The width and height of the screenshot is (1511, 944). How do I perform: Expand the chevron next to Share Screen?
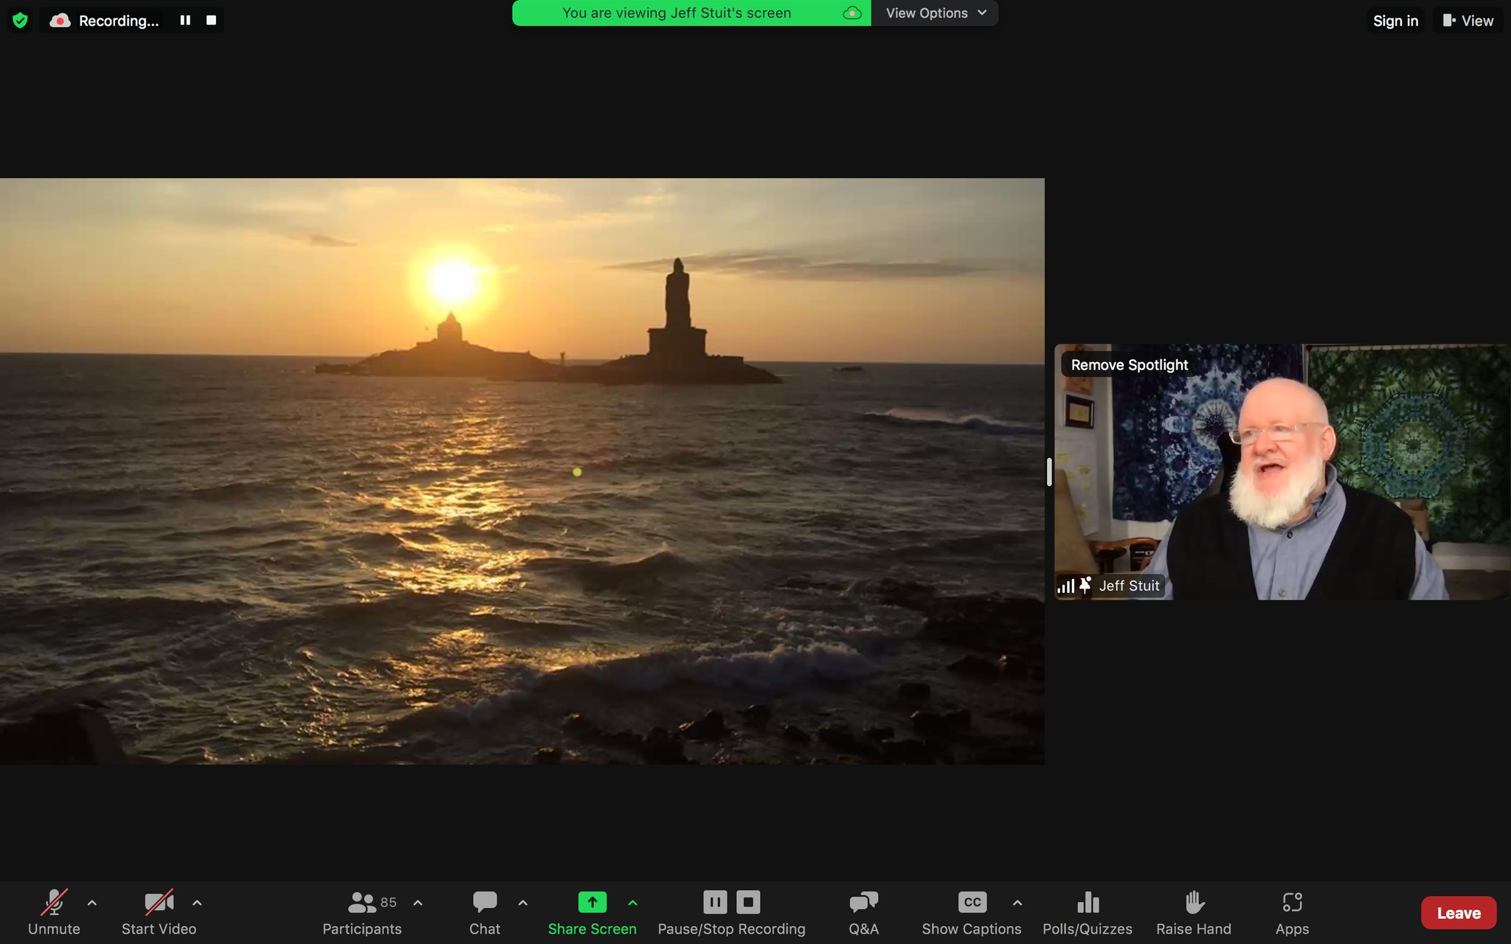coord(632,902)
